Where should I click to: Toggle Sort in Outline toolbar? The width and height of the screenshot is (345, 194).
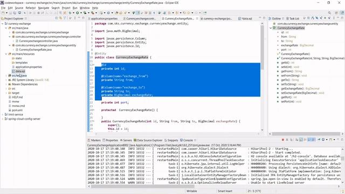point(313,18)
